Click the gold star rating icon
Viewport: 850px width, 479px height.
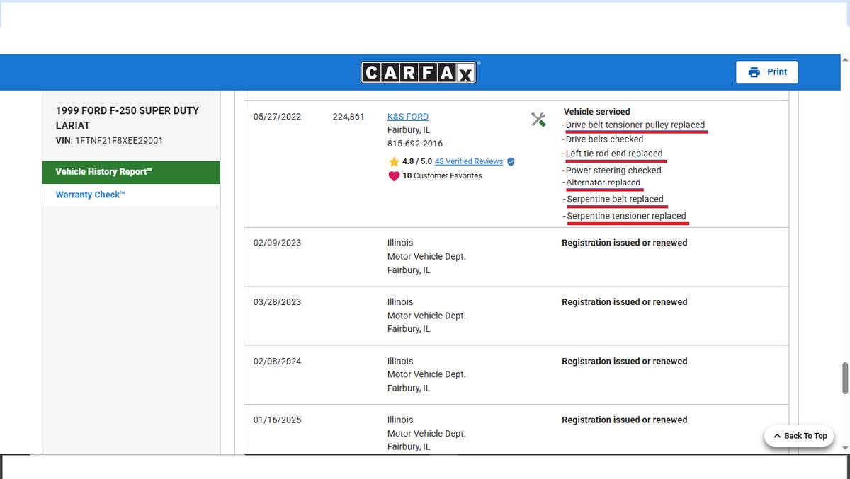tap(394, 162)
